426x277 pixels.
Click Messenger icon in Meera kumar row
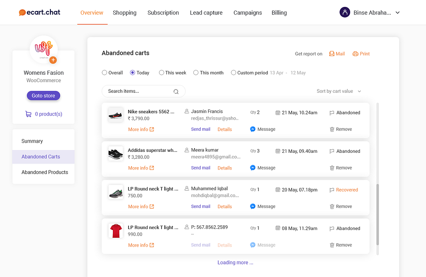253,168
